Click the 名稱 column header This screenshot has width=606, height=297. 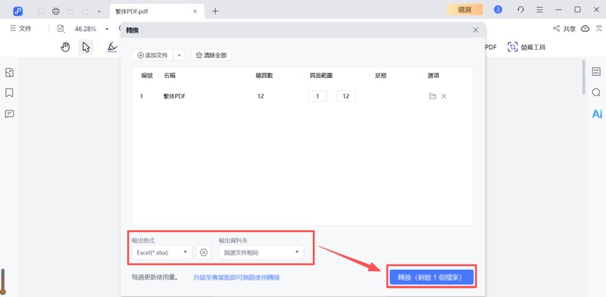click(169, 76)
